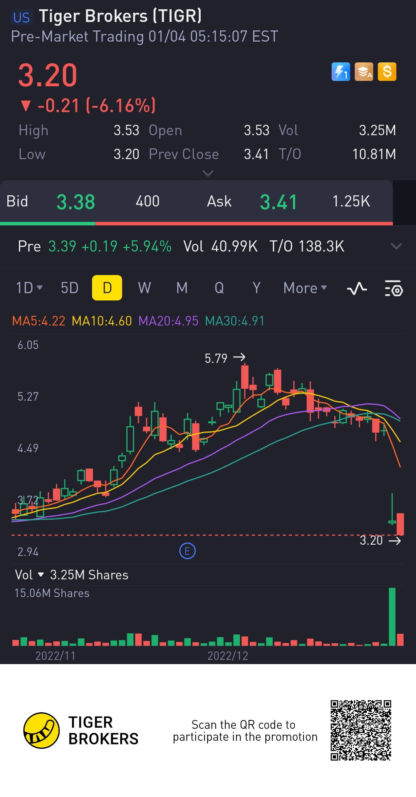Open the More timeframes dropdown
The height and width of the screenshot is (797, 416).
click(x=305, y=288)
